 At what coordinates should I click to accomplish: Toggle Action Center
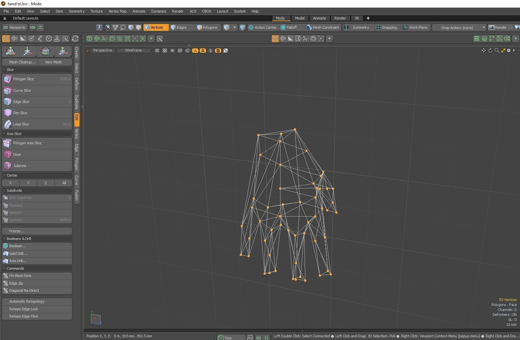pos(262,27)
